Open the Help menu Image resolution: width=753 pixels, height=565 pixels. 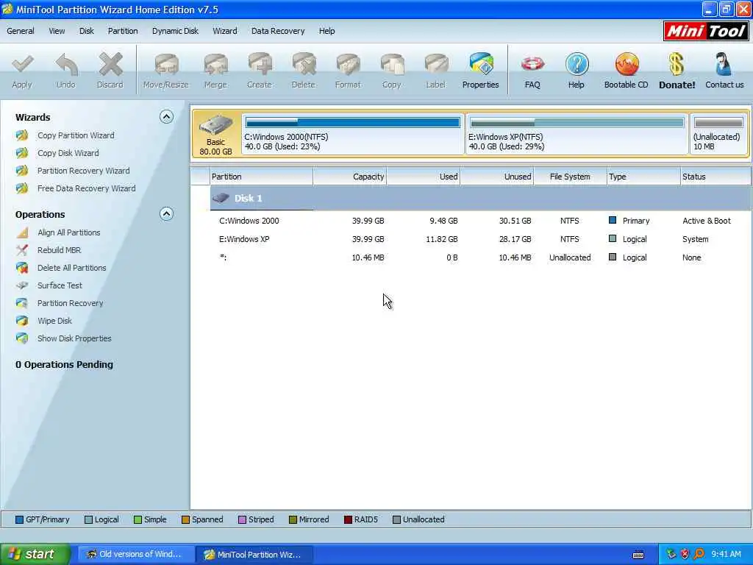[327, 31]
